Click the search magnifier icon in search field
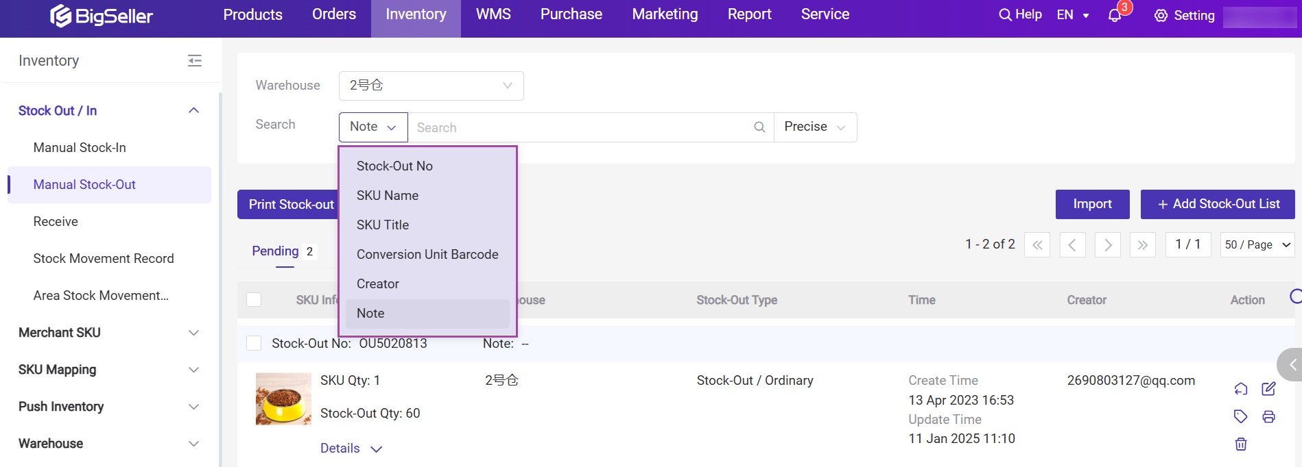Viewport: 1302px width, 467px height. click(759, 127)
